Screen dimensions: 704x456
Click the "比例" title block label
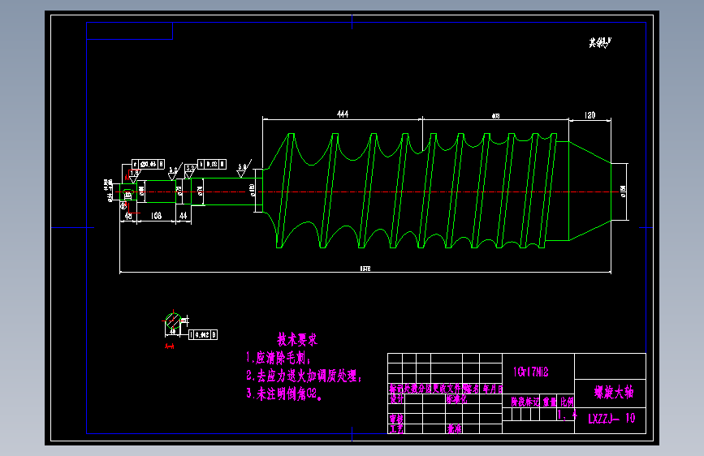[567, 402]
